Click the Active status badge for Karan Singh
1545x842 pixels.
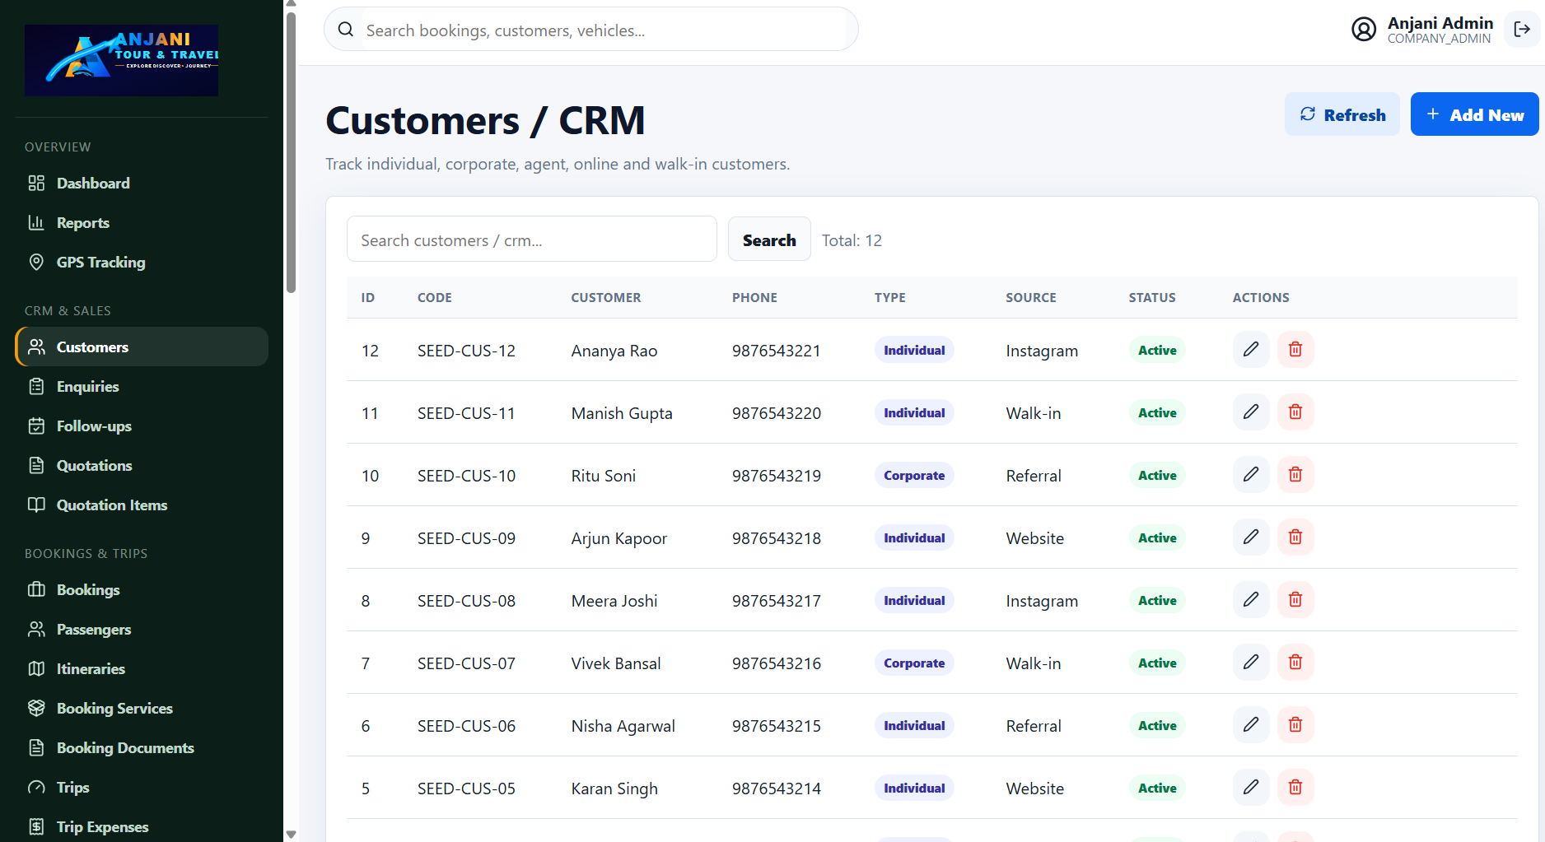(1157, 788)
